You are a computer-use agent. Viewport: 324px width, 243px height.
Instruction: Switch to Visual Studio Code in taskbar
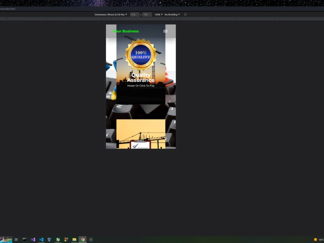pyautogui.click(x=41, y=239)
